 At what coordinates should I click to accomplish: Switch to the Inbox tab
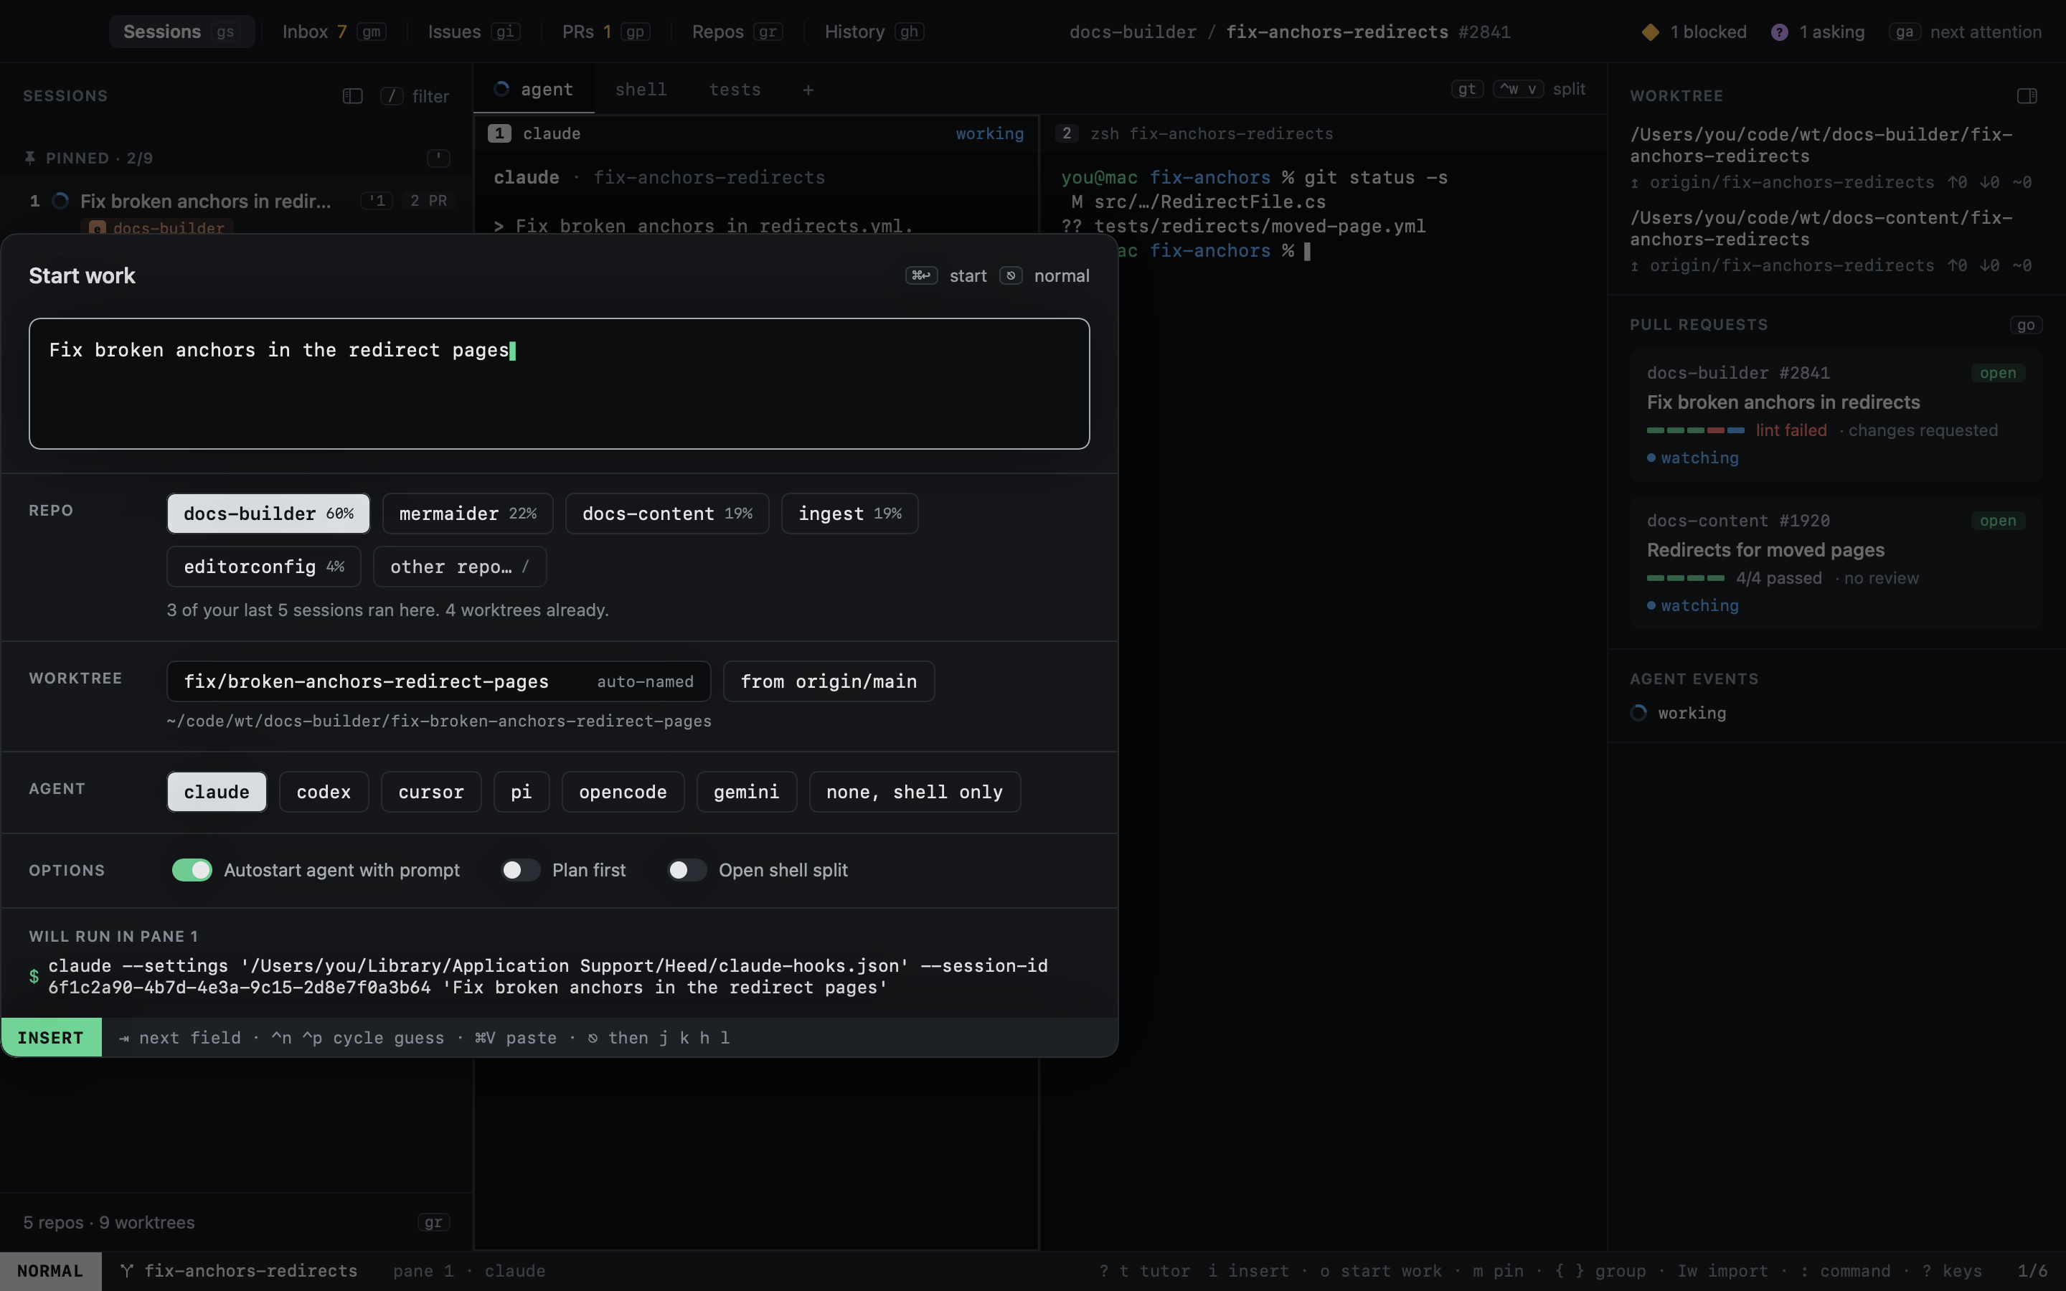(x=334, y=32)
